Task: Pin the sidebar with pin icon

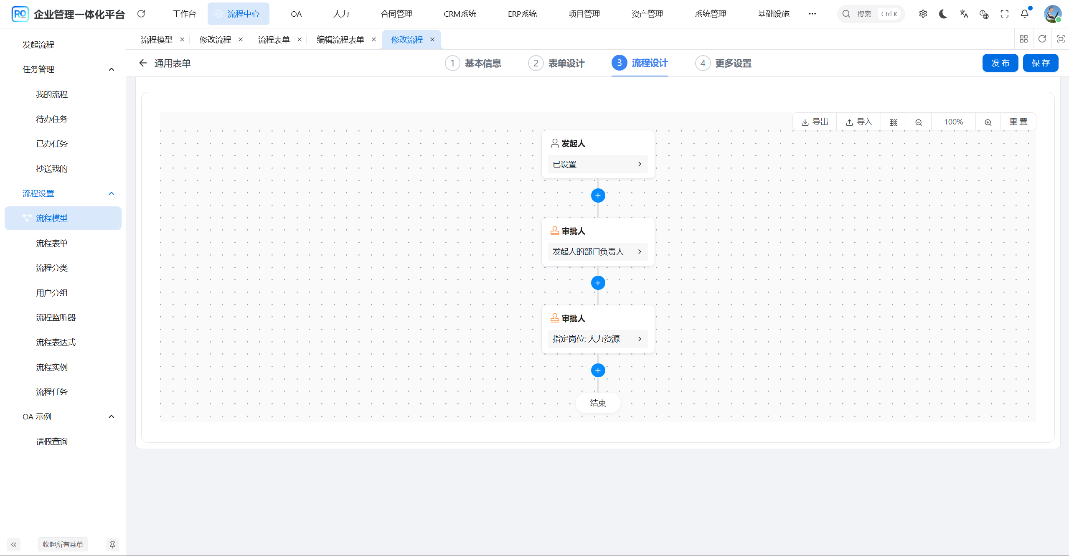Action: [x=112, y=544]
